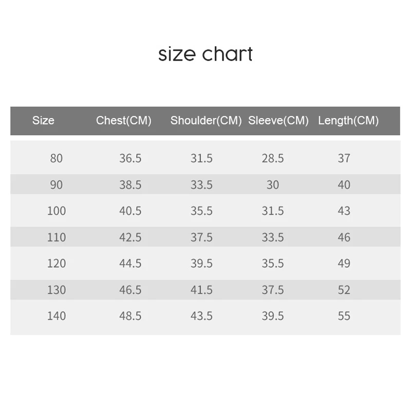
Task: Select chest value 48.5
Action: click(x=130, y=316)
